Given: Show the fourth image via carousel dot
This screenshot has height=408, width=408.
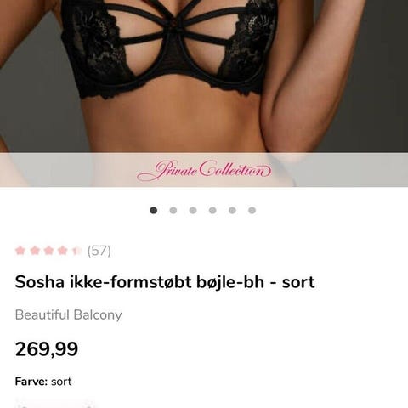Looking at the screenshot, I should click(212, 211).
